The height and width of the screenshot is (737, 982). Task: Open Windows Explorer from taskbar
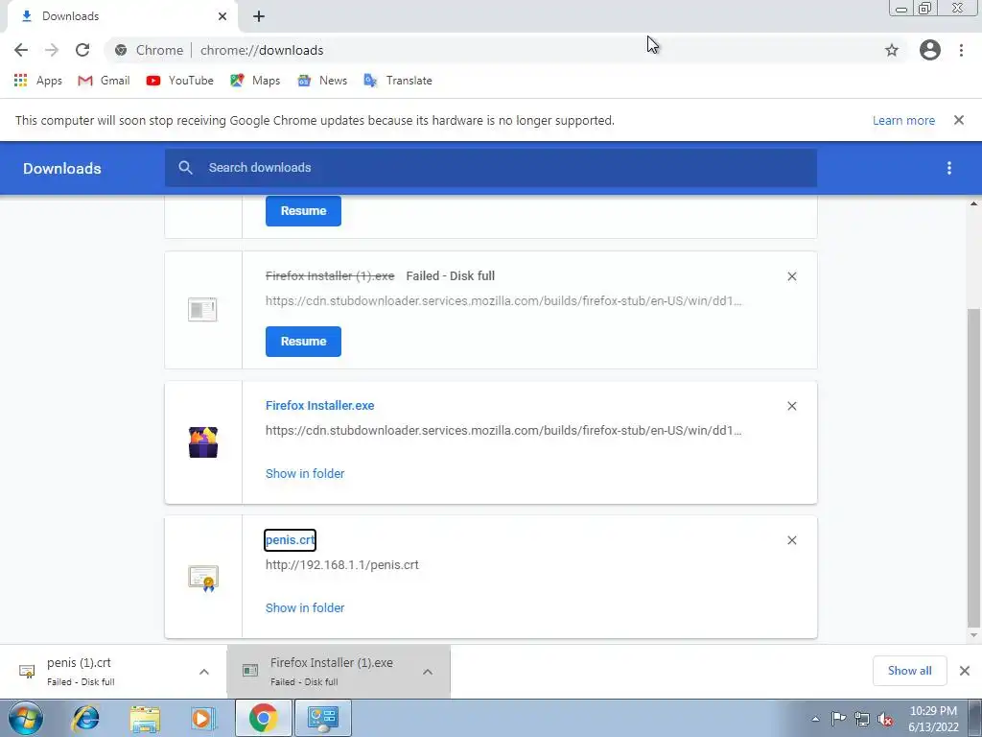coord(145,718)
